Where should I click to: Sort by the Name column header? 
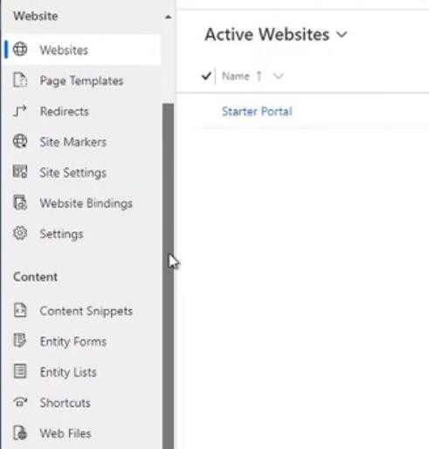[236, 76]
